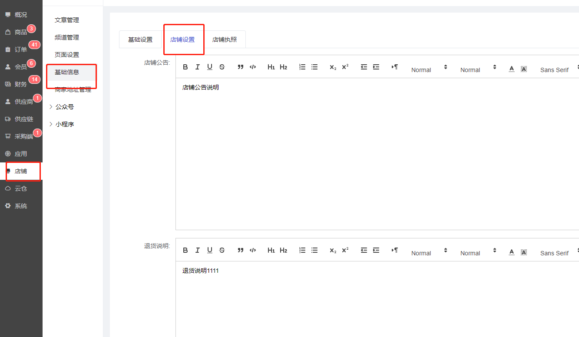Screen dimensions: 579x337
Task: Add bullet list in return policy editor
Action: coord(314,250)
